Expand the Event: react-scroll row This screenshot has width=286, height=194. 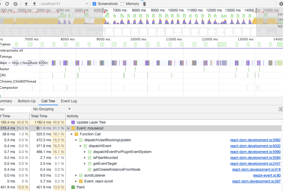76,181
